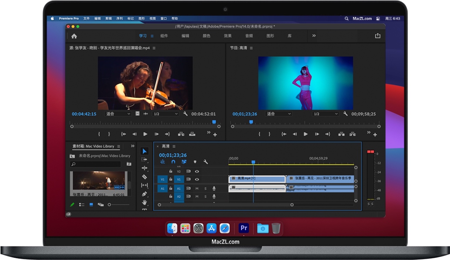Enable the Snap magnet icon in the timeline
This screenshot has height=260, width=450.
tap(173, 161)
